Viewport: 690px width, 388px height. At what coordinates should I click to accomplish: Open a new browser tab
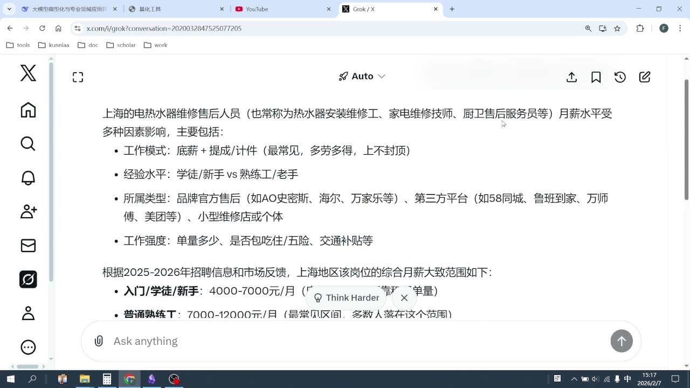[x=452, y=9]
